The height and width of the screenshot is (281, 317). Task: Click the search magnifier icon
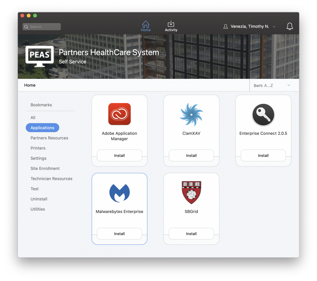26,27
